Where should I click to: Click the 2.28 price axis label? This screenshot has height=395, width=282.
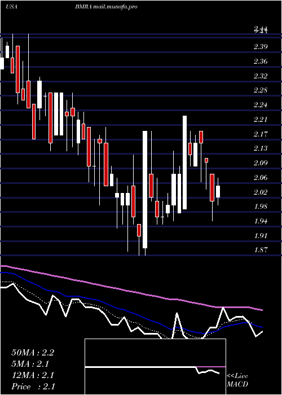tap(261, 90)
